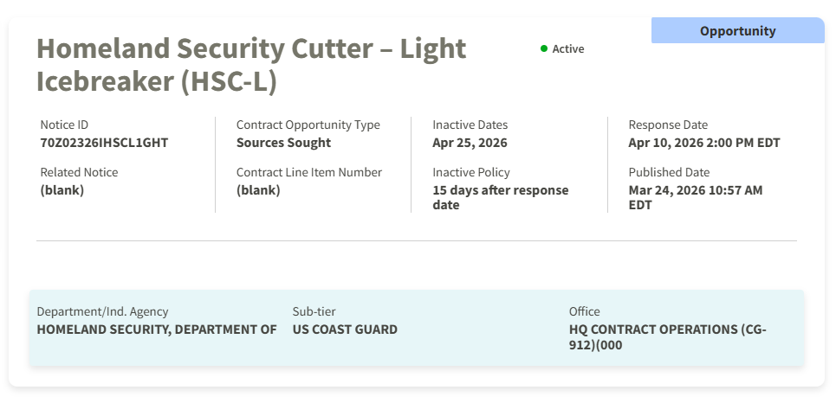Click the Office label

[584, 311]
